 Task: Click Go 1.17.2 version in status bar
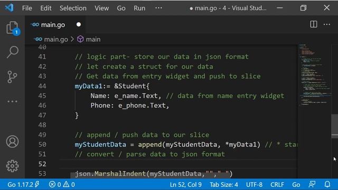(23, 184)
